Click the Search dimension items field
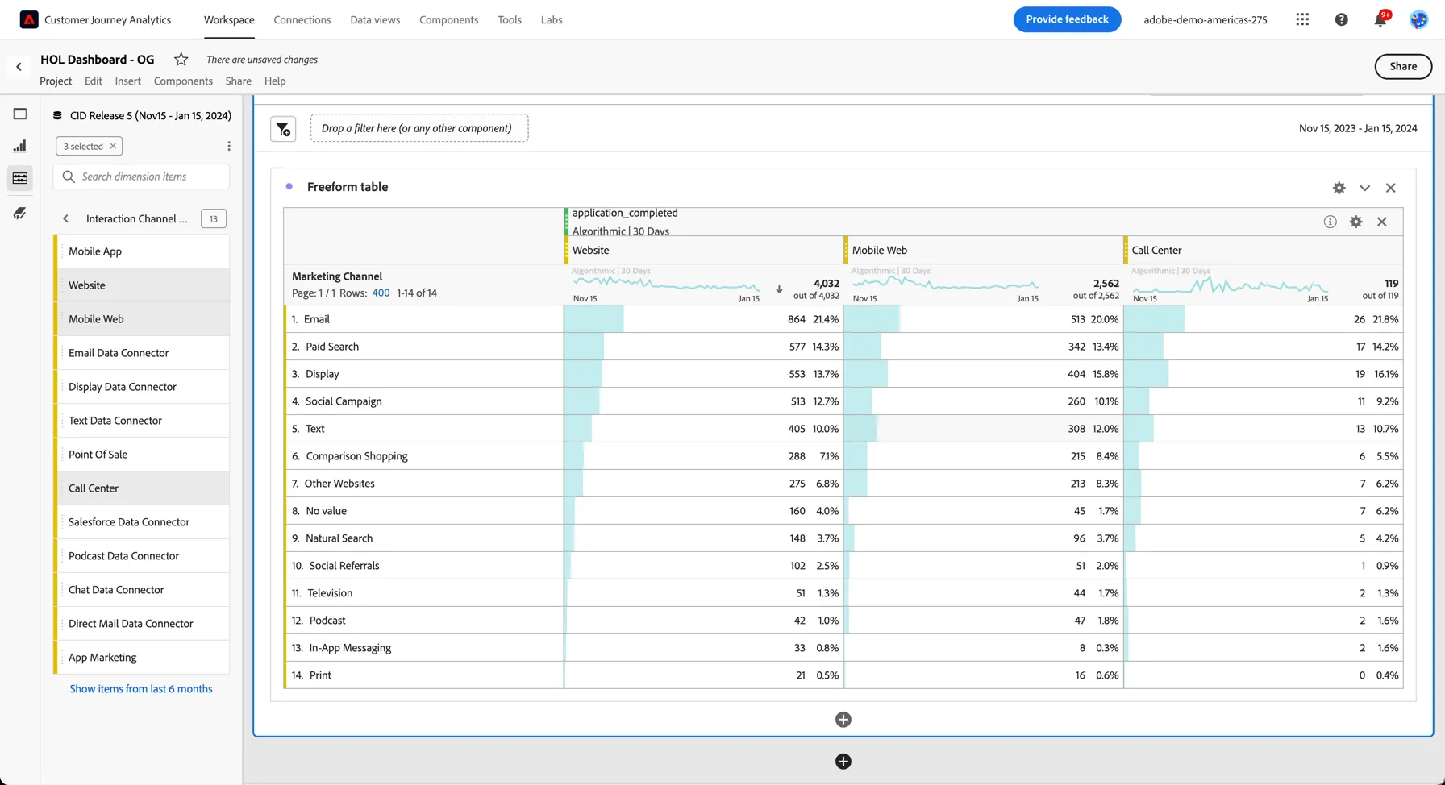The image size is (1445, 785). coord(141,177)
